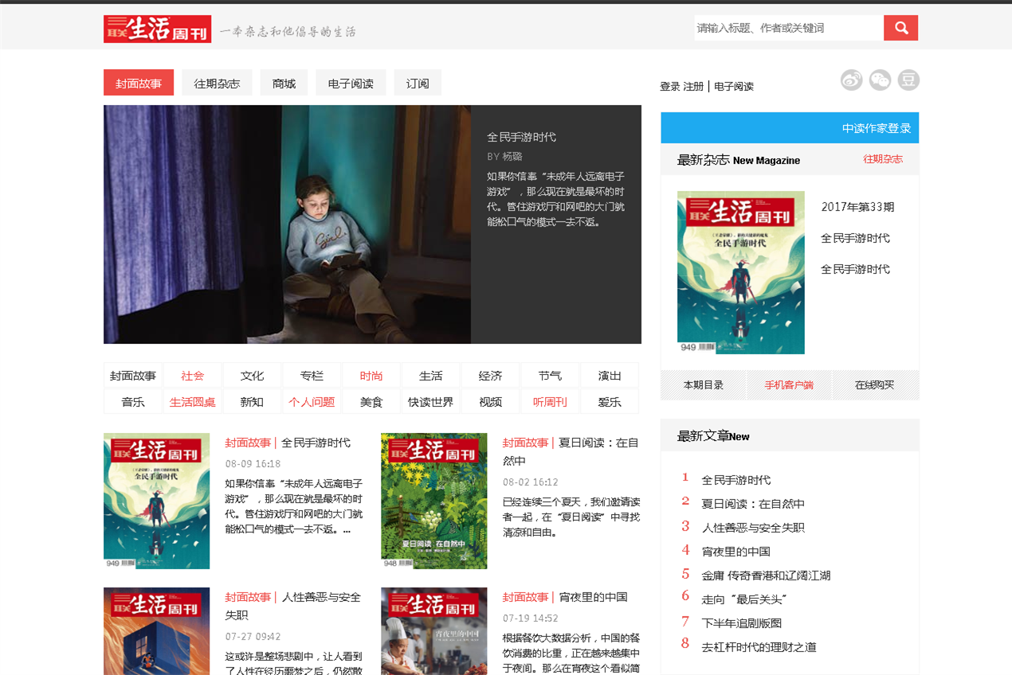Select the 快读世界 category cell
This screenshot has height=675, width=1012.
431,402
